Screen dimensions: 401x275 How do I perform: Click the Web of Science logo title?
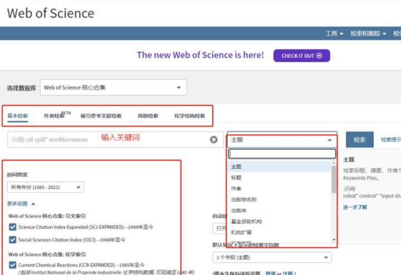tap(51, 13)
